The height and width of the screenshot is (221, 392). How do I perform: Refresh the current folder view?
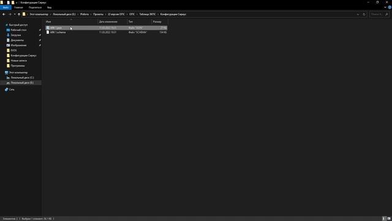(x=364, y=14)
